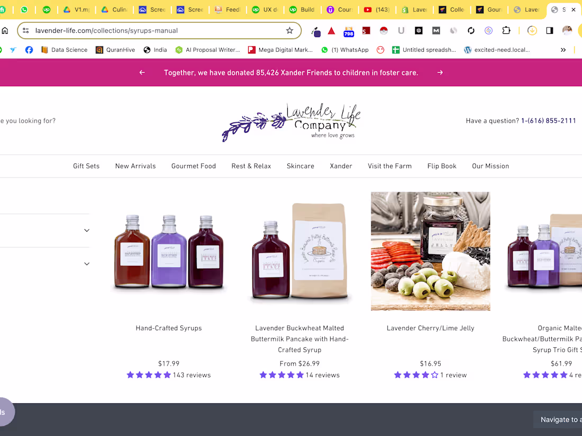Open the downloads icon in the browser toolbar
This screenshot has height=436, width=582.
tap(532, 31)
